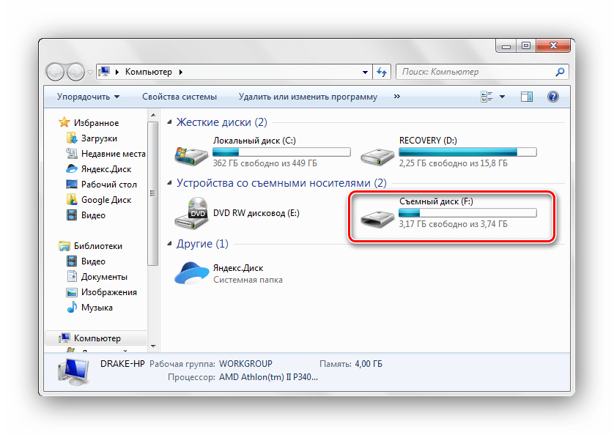Select the Локальный диск (C:) drive icon
The height and width of the screenshot is (435, 614).
[x=191, y=155]
